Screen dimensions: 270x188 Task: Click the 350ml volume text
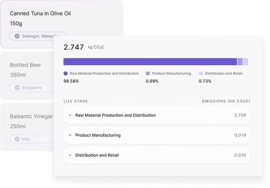(x=18, y=75)
